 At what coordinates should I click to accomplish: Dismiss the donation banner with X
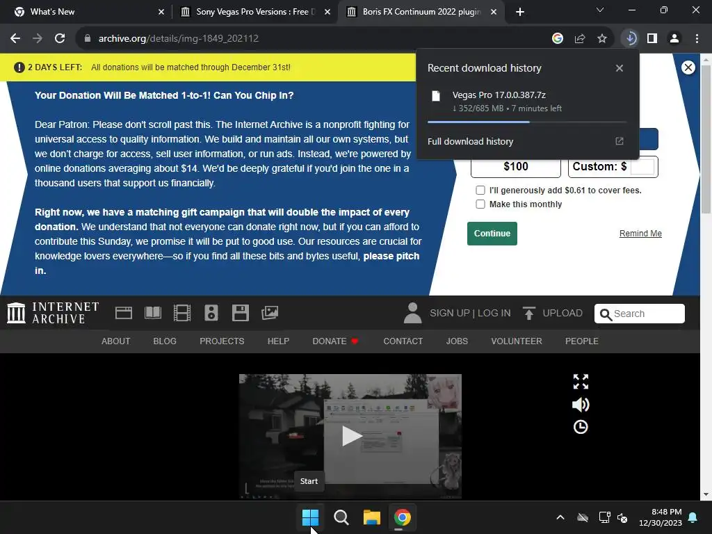(x=688, y=67)
